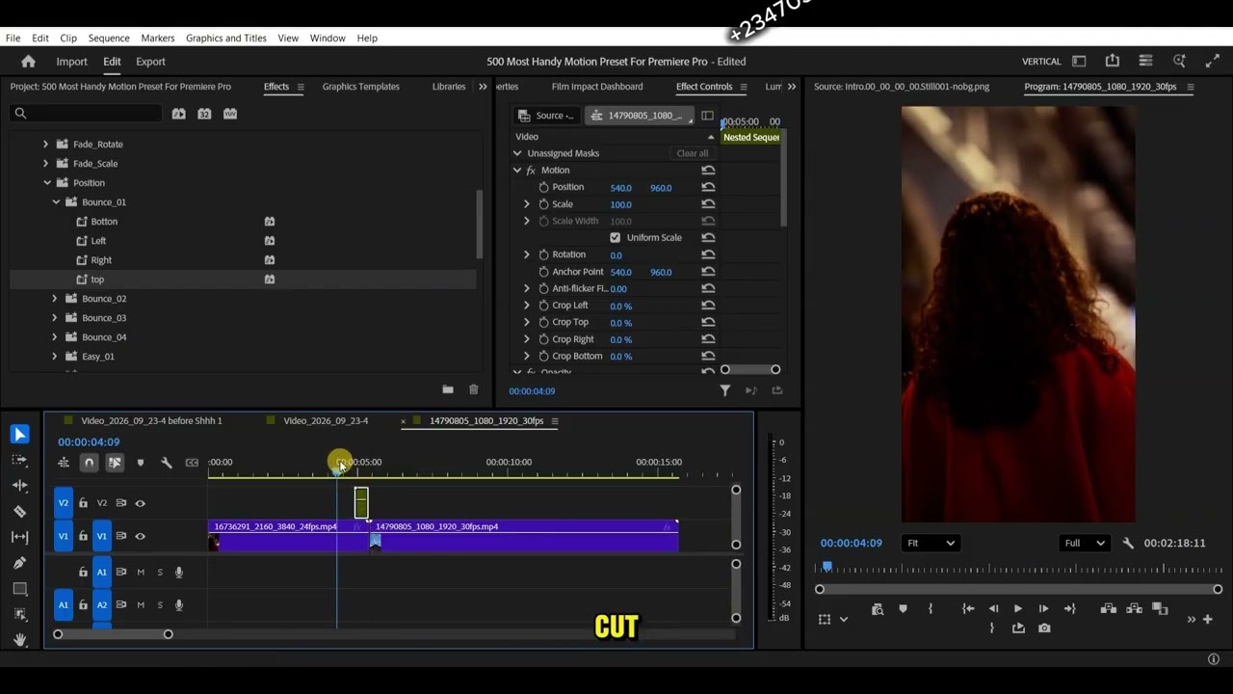This screenshot has height=694, width=1233.
Task: Play the Program Monitor
Action: 1017,608
